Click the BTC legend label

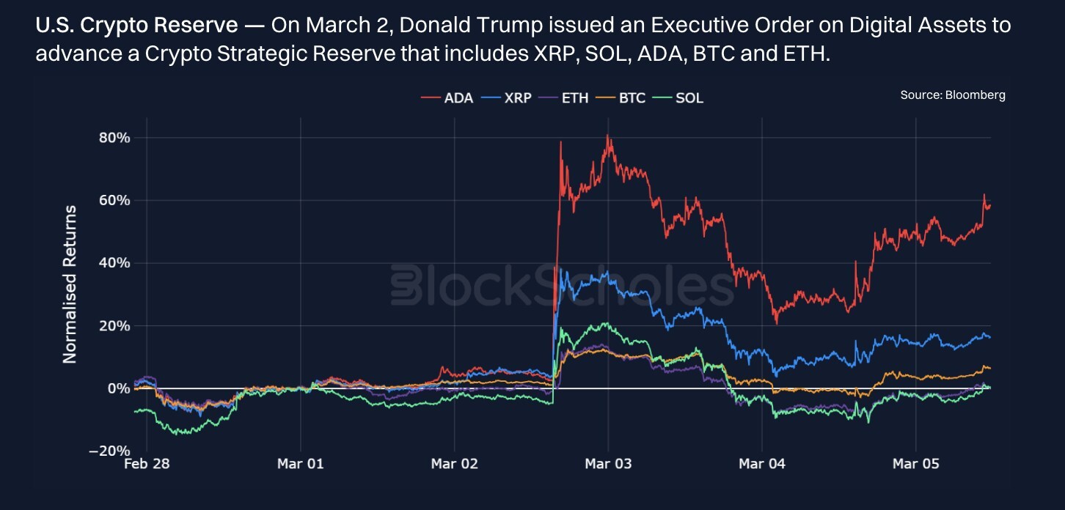pyautogui.click(x=632, y=98)
